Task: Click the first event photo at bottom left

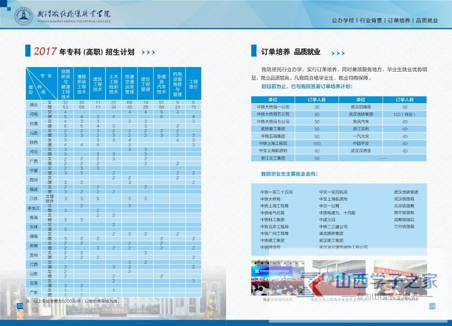Action: tap(277, 278)
